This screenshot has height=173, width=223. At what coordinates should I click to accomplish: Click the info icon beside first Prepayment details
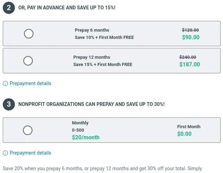(6, 83)
